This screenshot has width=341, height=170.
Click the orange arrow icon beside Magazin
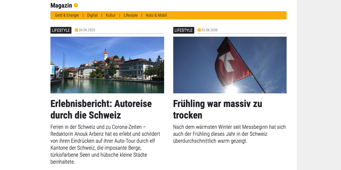coord(76,5)
